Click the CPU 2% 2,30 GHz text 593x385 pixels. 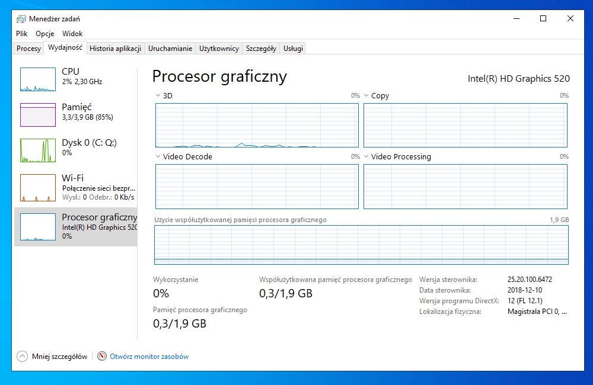[x=82, y=82]
